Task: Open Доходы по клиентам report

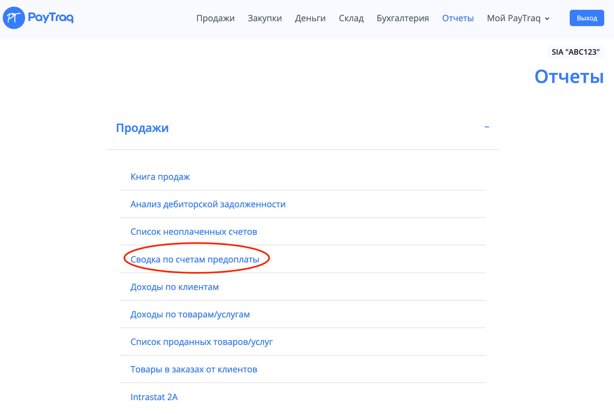Action: 174,287
